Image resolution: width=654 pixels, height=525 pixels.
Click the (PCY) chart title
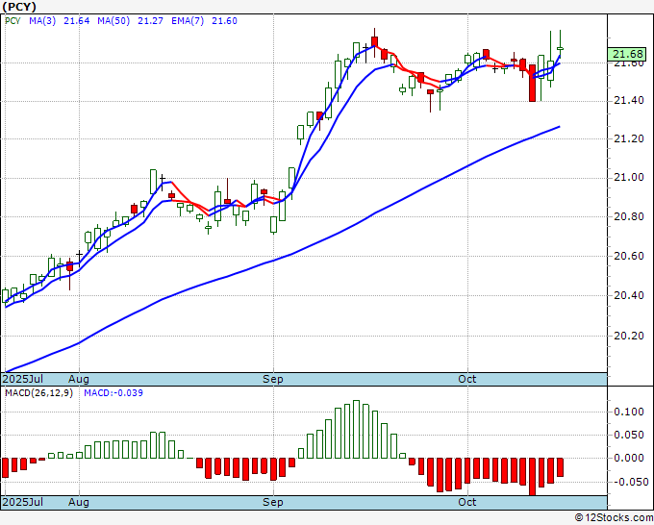19,7
